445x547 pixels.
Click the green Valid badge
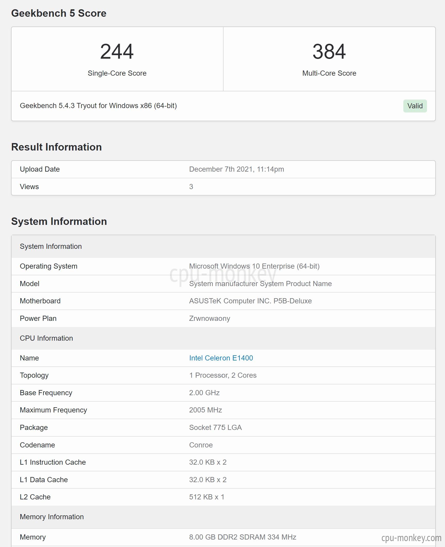[x=415, y=106]
